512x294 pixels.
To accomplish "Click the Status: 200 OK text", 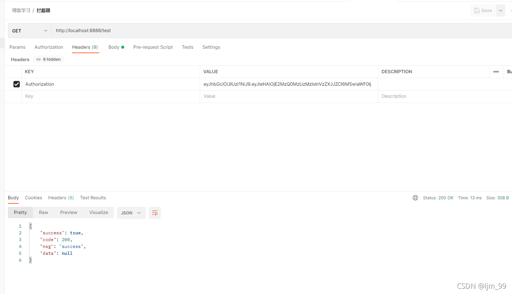I will coord(438,198).
